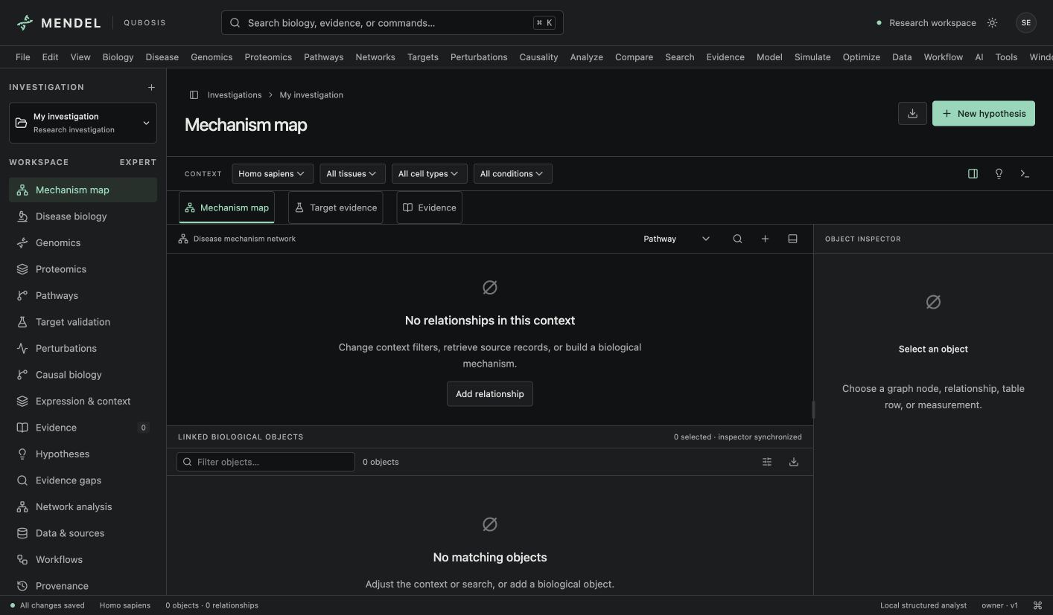Switch to the Target evidence tab

[x=335, y=207]
